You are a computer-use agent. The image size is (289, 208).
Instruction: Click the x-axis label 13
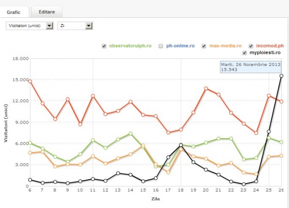click(118, 190)
